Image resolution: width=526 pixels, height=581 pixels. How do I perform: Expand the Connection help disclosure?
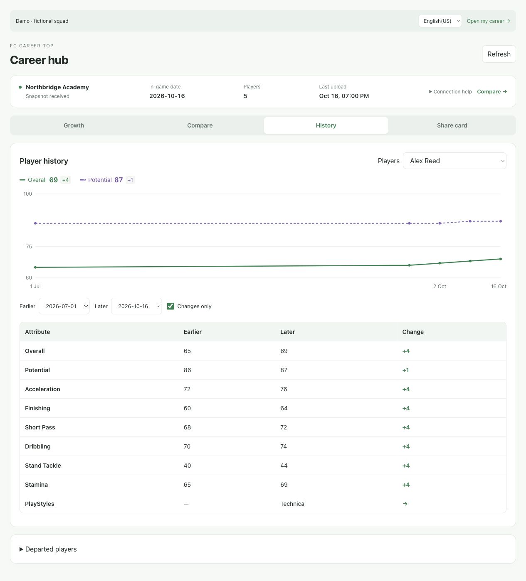point(450,92)
